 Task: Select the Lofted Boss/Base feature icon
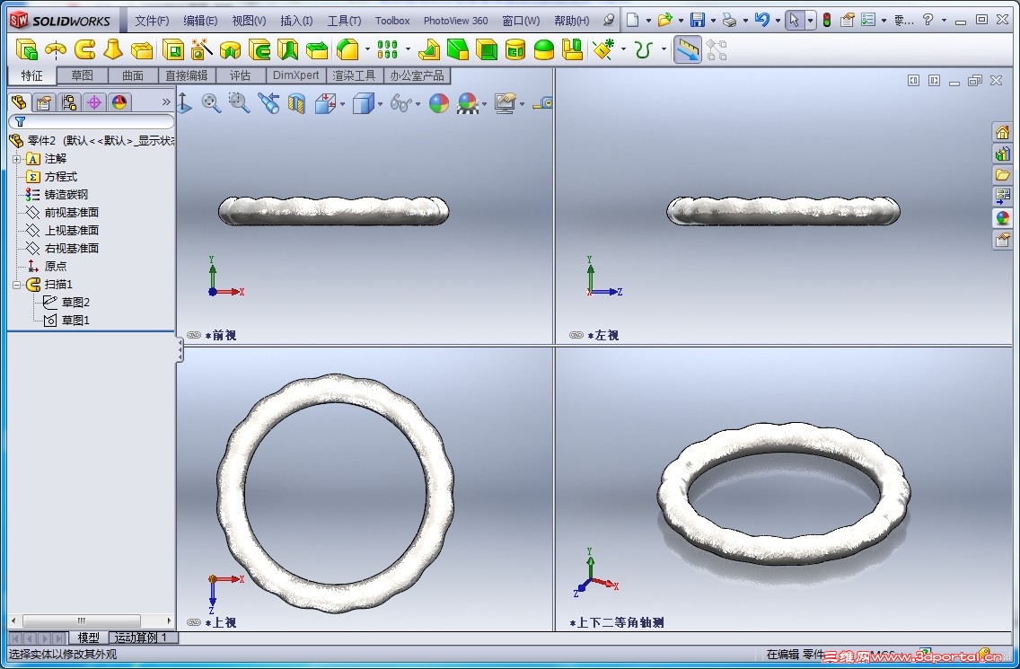(x=113, y=49)
